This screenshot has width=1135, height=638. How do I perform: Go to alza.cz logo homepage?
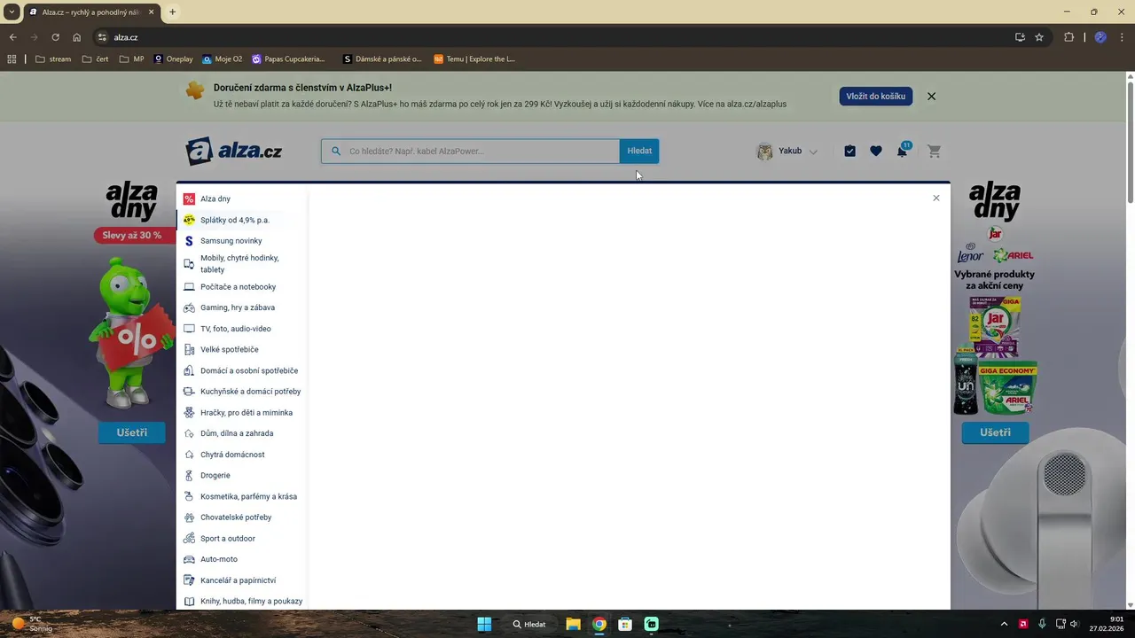pyautogui.click(x=234, y=152)
